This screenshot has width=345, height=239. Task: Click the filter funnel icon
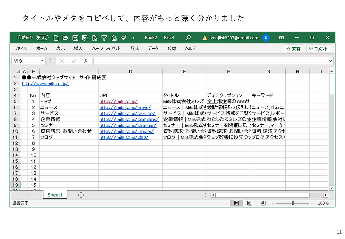click(x=104, y=38)
